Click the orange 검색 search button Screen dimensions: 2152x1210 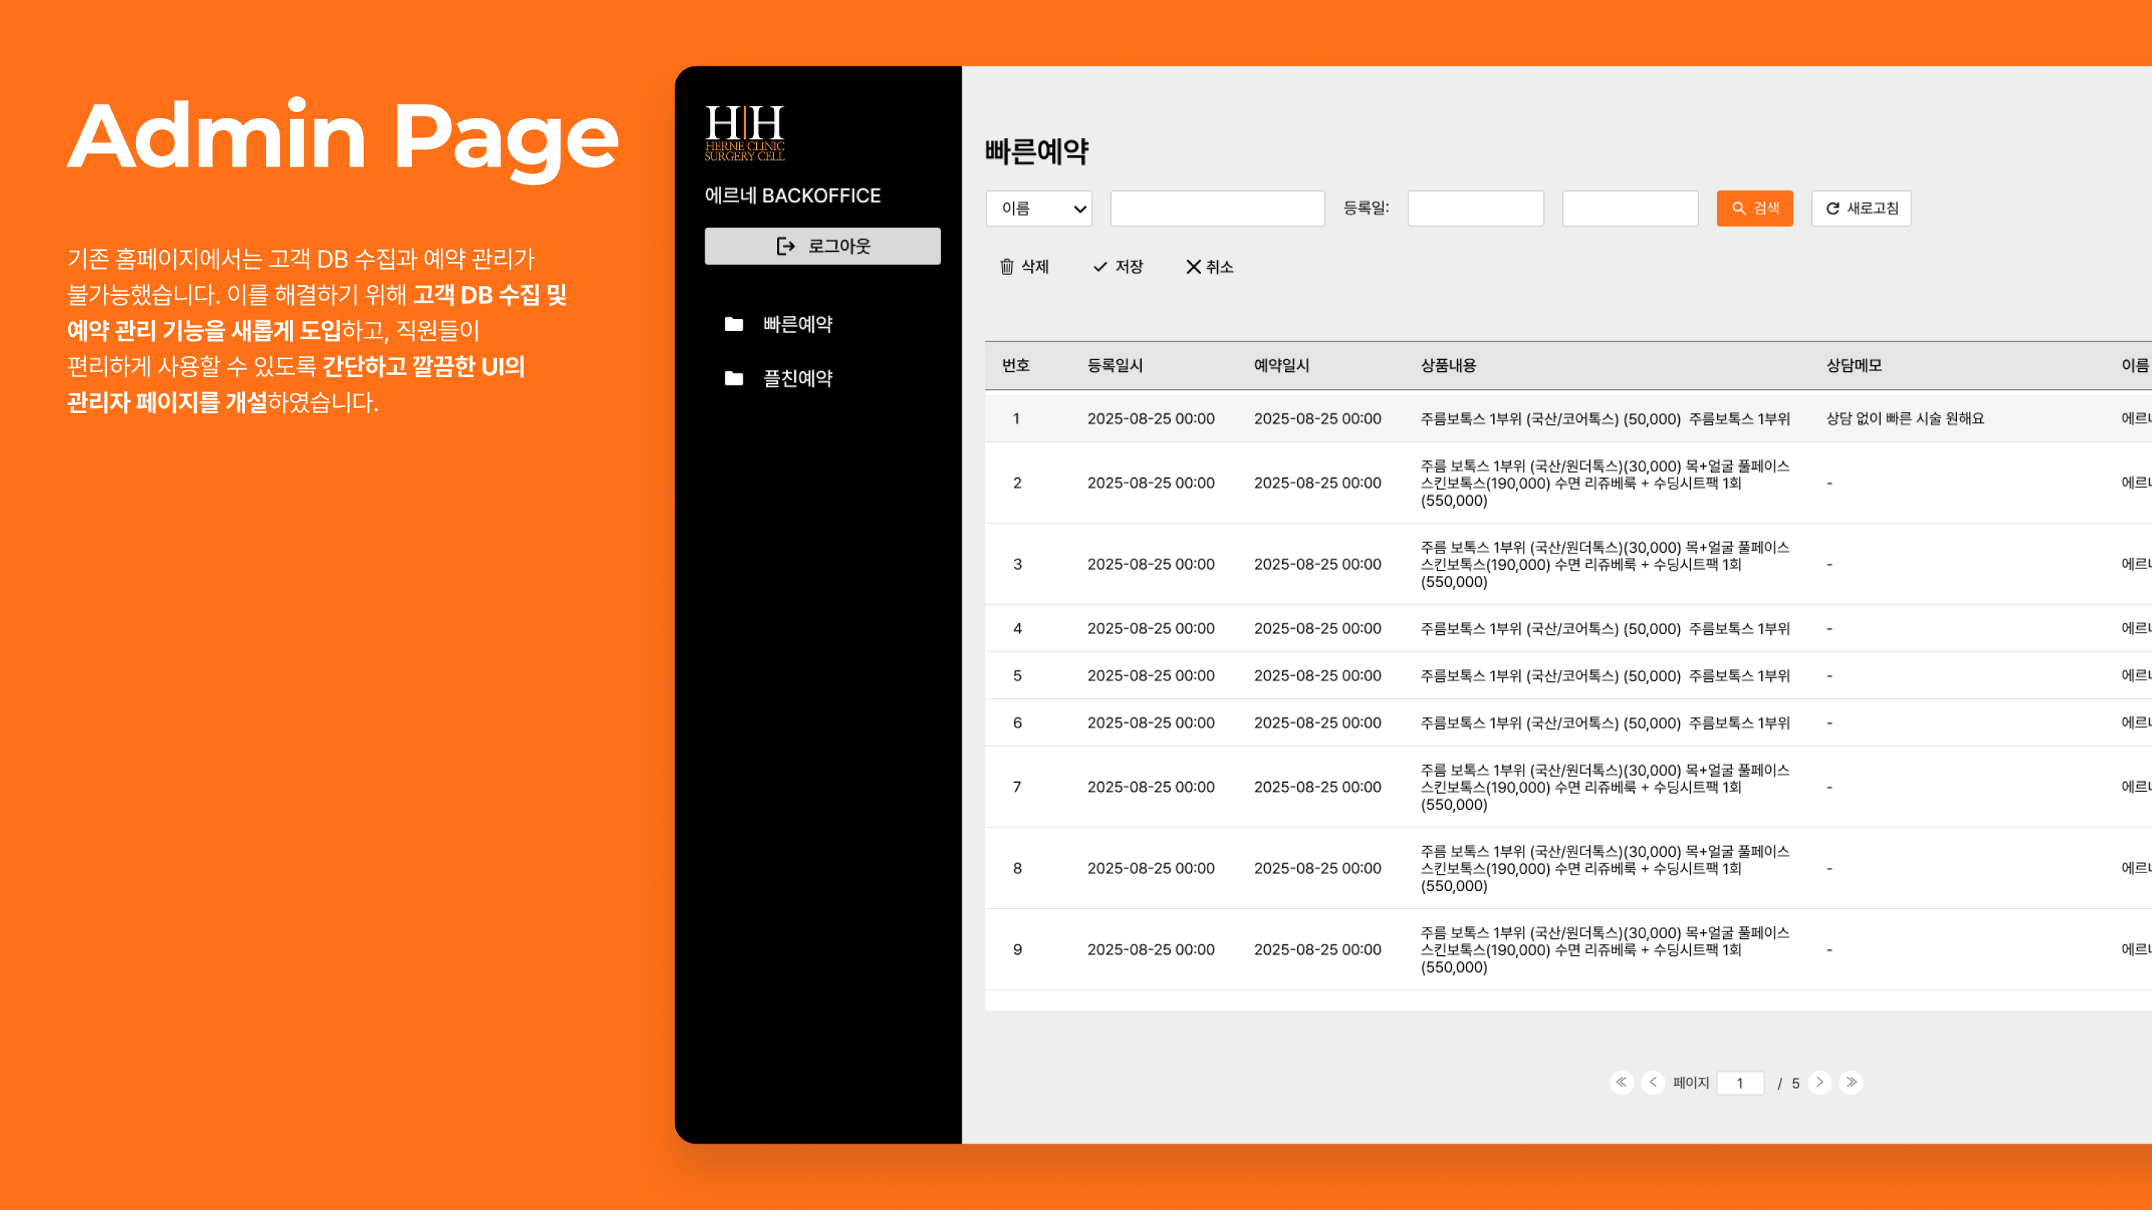pyautogui.click(x=1754, y=209)
